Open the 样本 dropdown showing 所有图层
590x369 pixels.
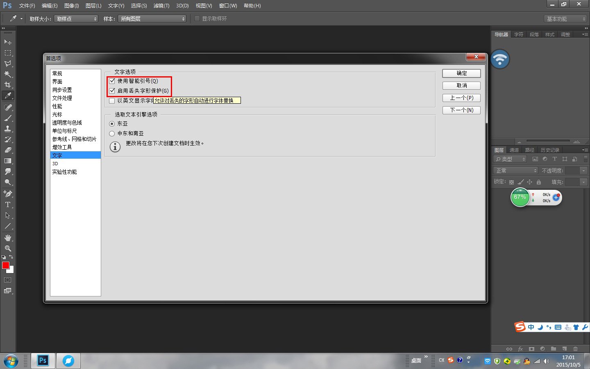[152, 18]
